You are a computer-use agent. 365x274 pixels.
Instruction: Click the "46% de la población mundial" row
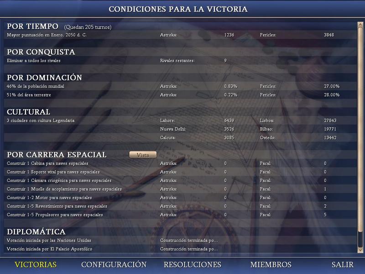(x=35, y=86)
